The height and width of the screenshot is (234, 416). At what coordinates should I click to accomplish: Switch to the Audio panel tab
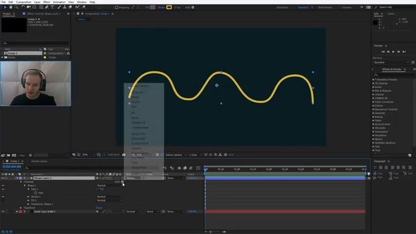click(391, 14)
